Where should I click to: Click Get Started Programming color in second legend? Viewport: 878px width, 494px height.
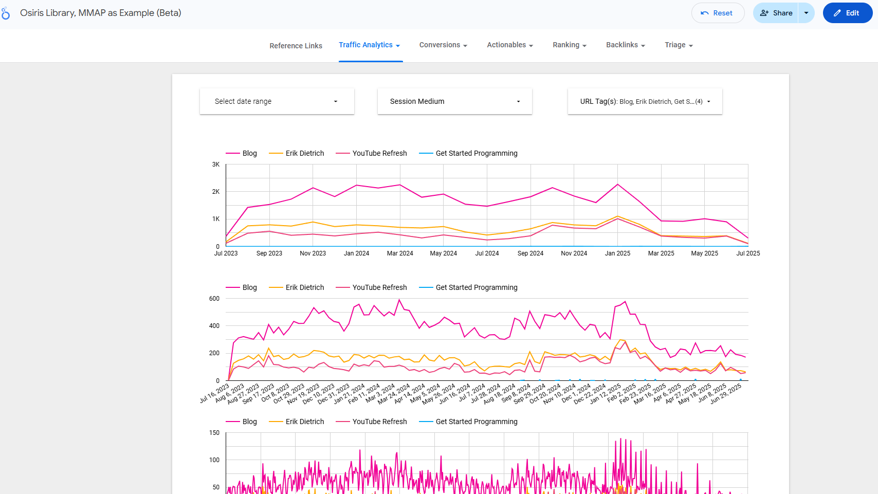tap(426, 287)
